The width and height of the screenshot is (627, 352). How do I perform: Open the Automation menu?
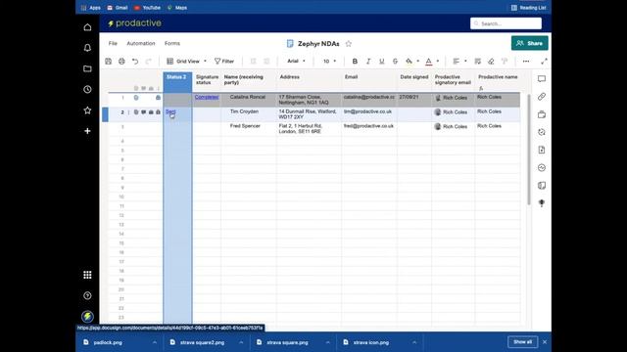[x=141, y=43]
